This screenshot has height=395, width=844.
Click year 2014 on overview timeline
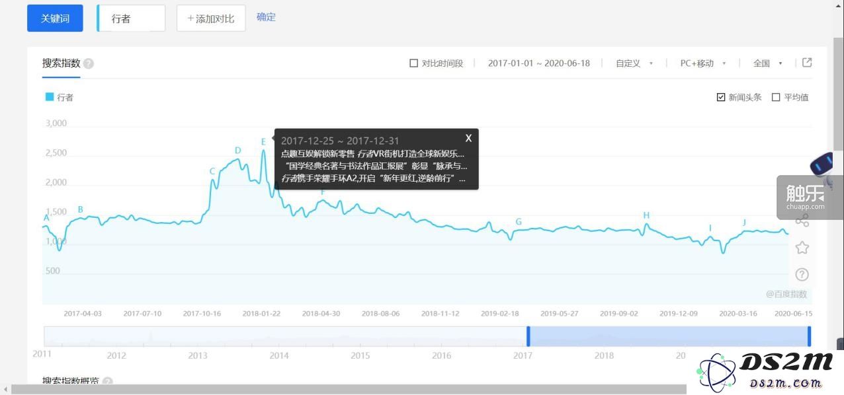click(x=279, y=355)
